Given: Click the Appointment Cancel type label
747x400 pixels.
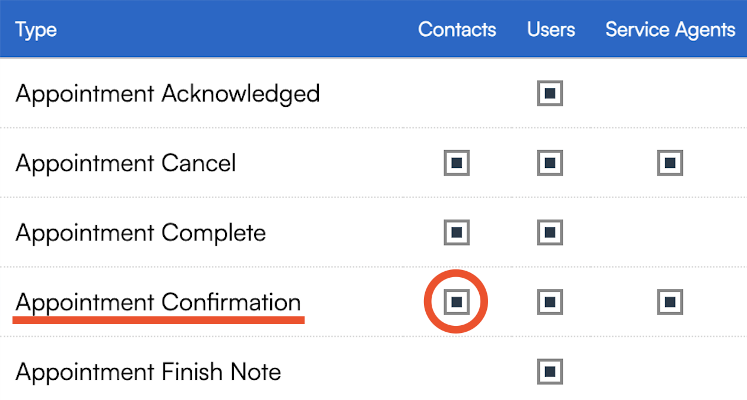Looking at the screenshot, I should (126, 163).
